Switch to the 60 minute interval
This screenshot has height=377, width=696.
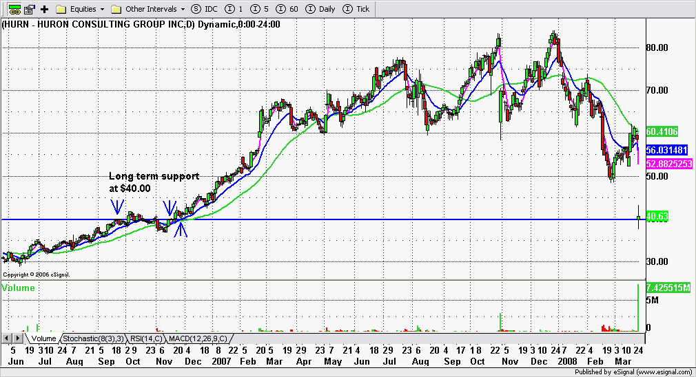tap(287, 9)
